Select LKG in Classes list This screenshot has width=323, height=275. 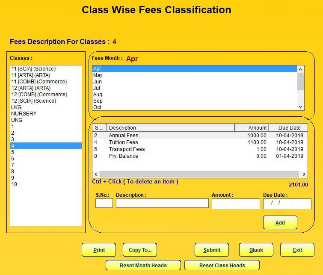click(46, 107)
